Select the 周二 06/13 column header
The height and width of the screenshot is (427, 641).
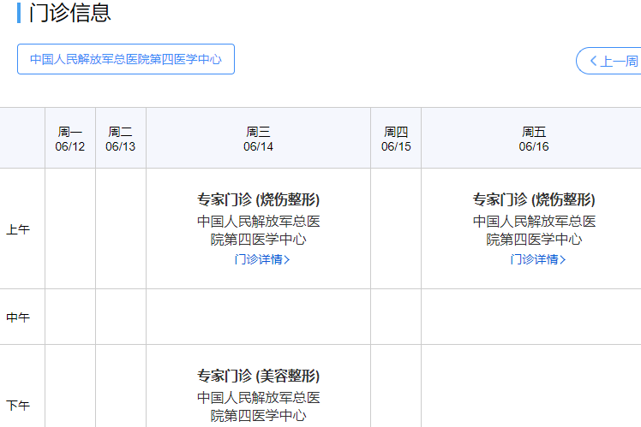point(121,139)
